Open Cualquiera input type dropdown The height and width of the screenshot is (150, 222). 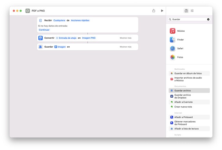pos(59,20)
